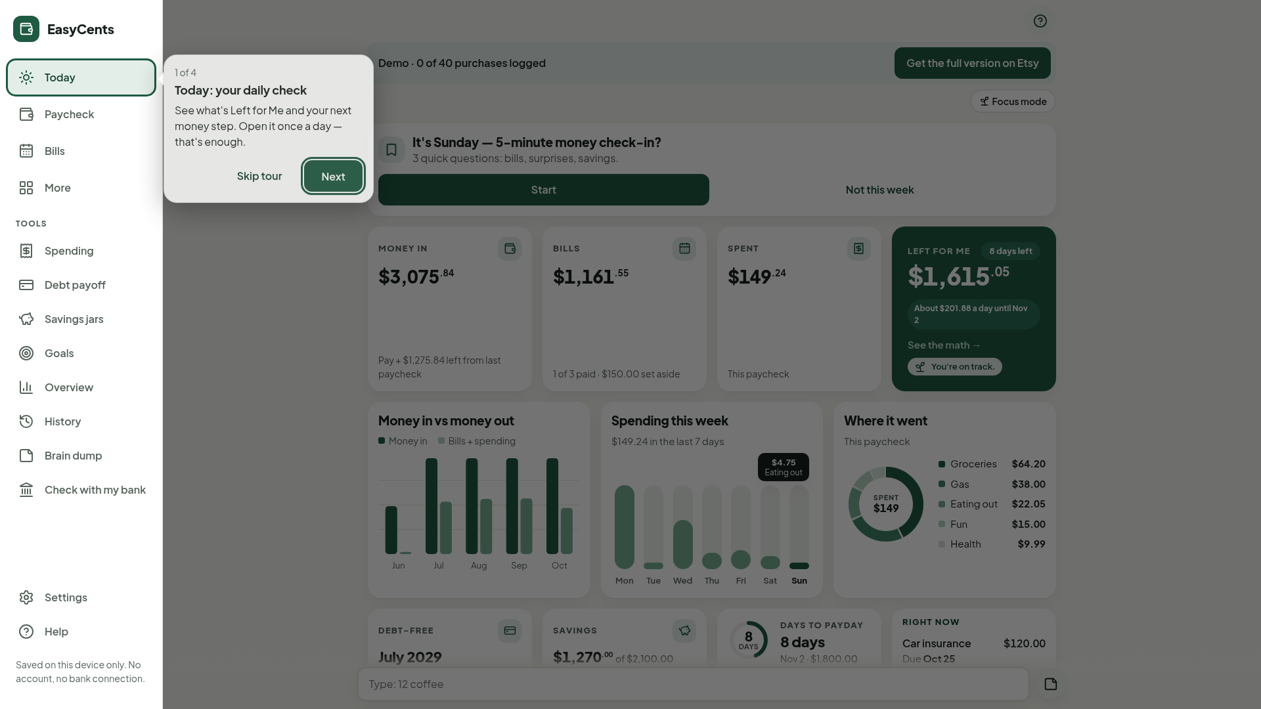1261x709 pixels.
Task: Click the card icon on Debt-free card
Action: (x=510, y=631)
